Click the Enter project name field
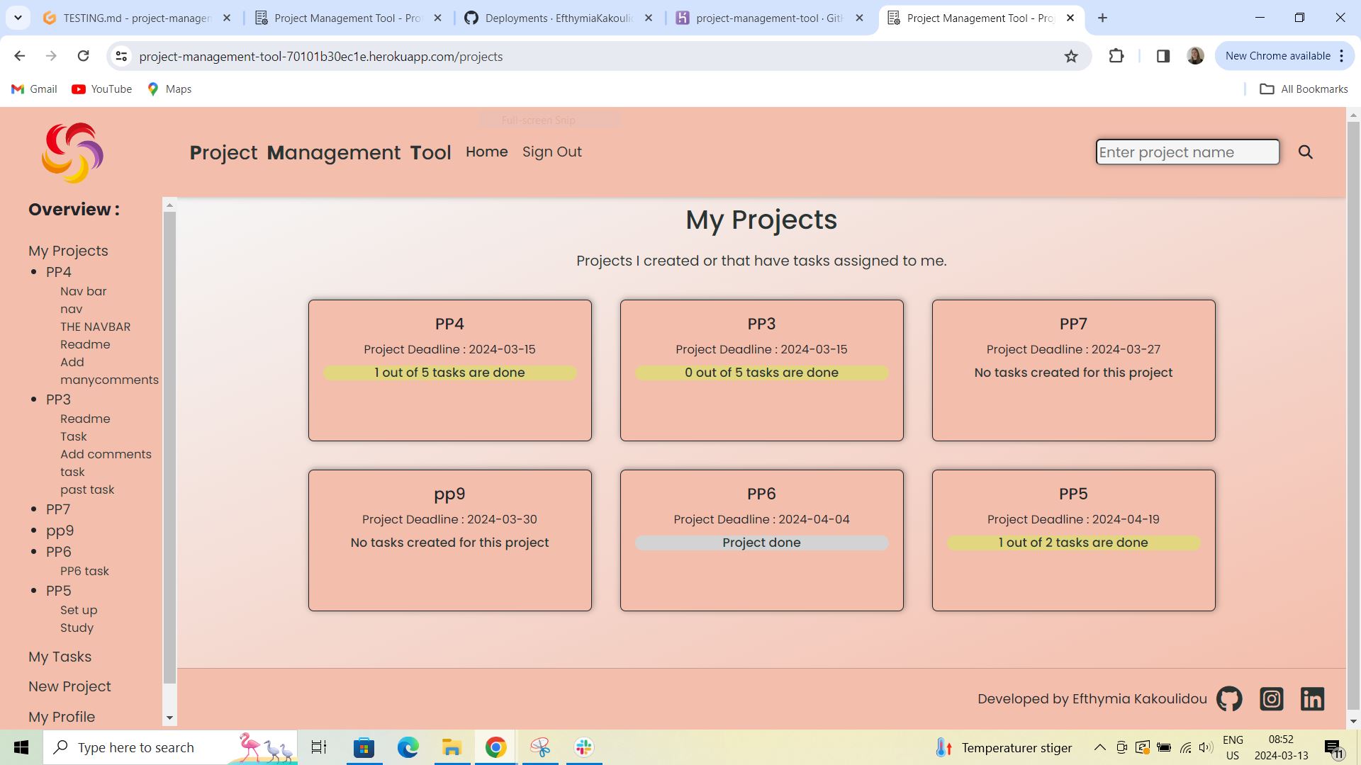 (1187, 152)
